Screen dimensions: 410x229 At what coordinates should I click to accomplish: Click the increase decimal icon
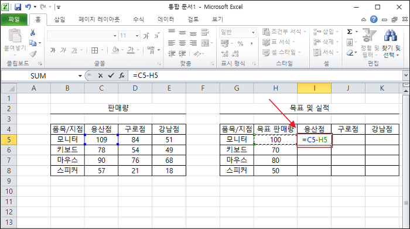(224, 53)
